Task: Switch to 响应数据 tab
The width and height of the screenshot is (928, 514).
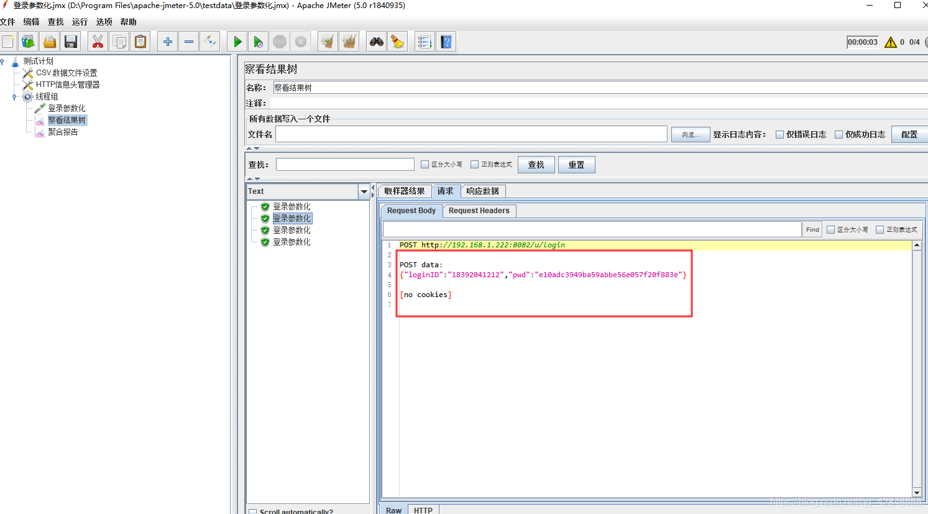Action: click(482, 191)
